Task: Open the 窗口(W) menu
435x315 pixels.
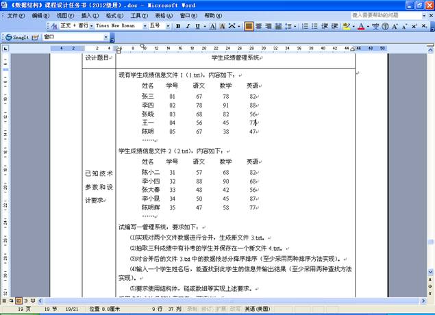Action: coord(188,16)
